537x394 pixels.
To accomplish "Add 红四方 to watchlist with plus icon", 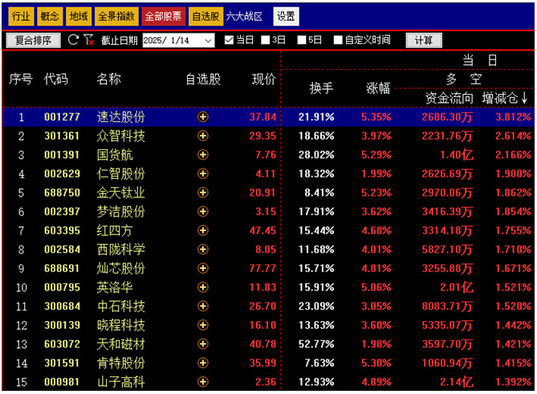I will (203, 230).
